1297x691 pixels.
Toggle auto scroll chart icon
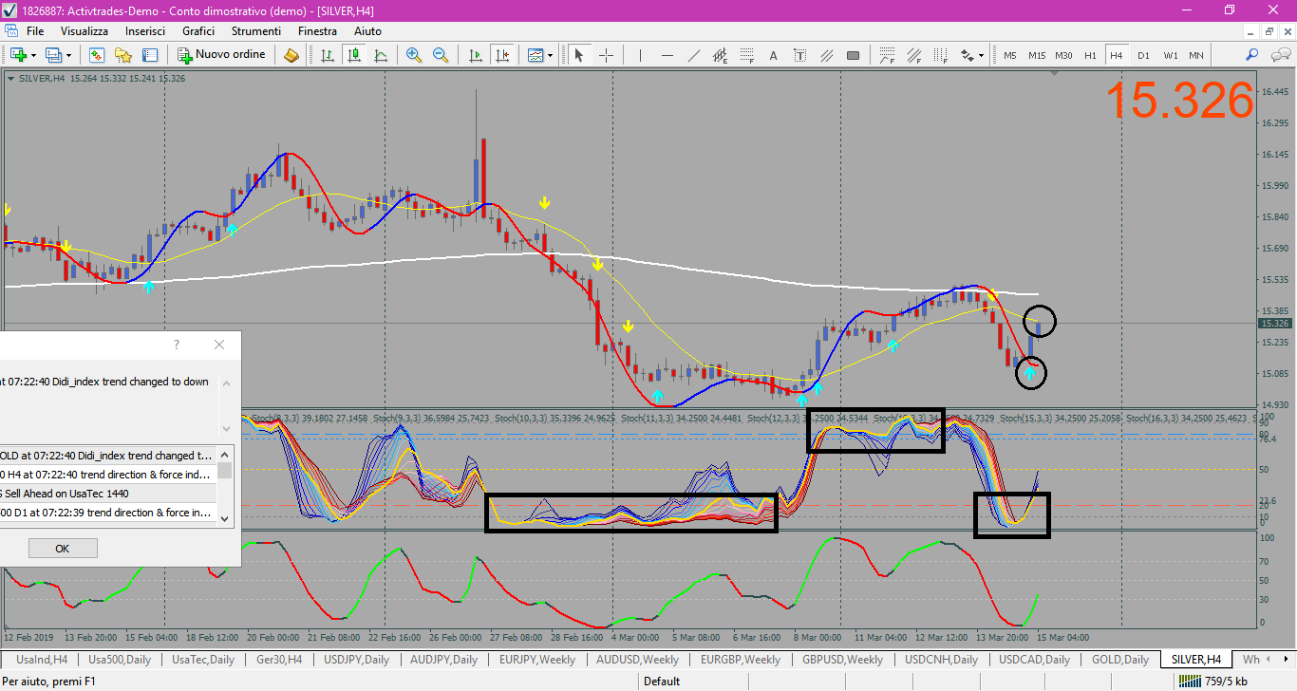tap(476, 55)
